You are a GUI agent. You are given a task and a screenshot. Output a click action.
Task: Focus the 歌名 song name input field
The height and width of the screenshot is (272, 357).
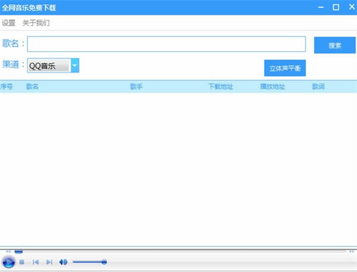(x=166, y=44)
